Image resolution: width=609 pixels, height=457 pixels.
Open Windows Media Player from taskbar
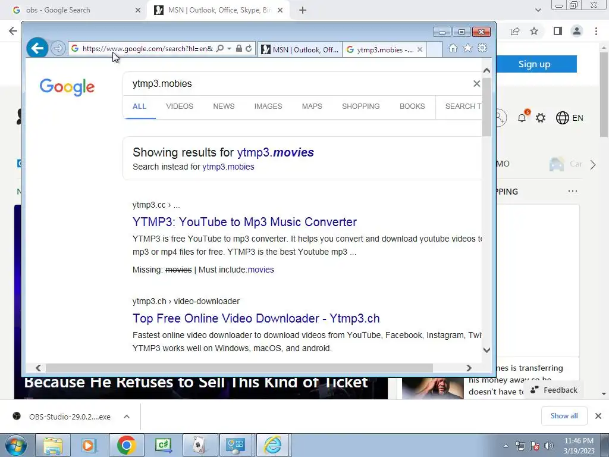pyautogui.click(x=89, y=445)
